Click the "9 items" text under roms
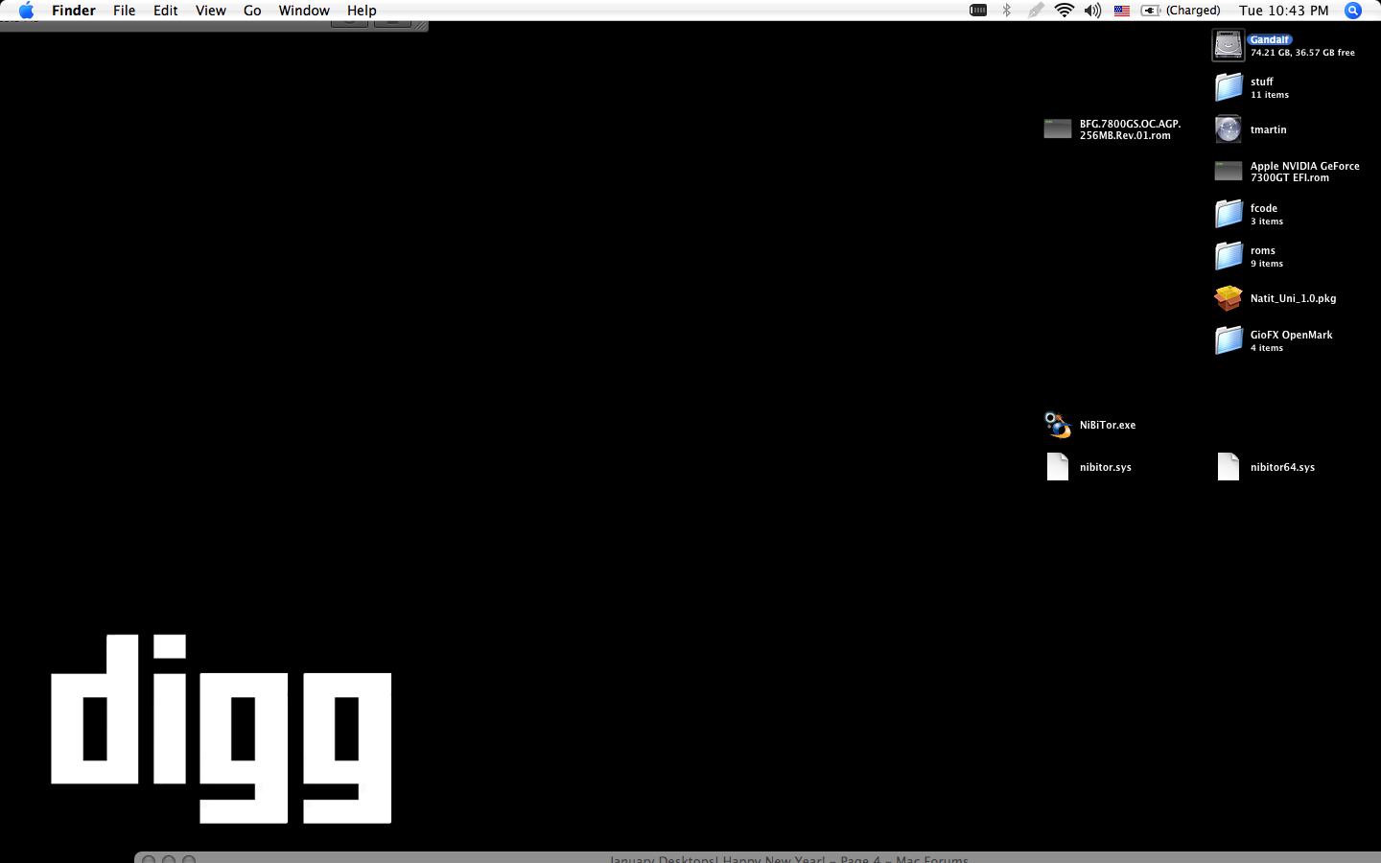This screenshot has height=863, width=1381. 1267,264
